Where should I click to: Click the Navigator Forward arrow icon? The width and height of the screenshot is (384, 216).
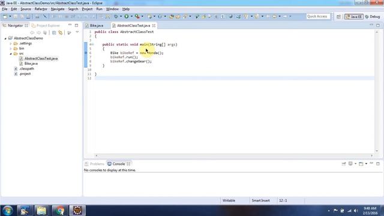tap(38, 32)
